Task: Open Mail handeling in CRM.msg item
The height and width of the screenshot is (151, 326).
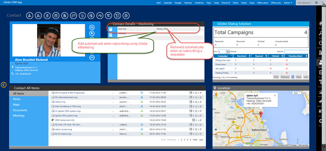Action: click(68, 106)
